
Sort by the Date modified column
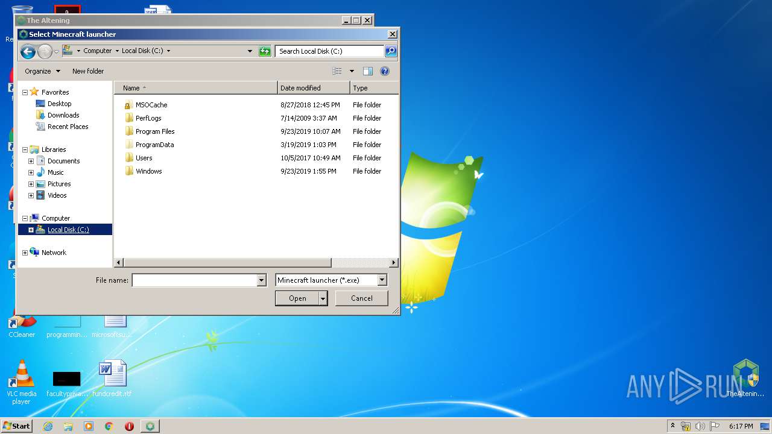pos(314,88)
